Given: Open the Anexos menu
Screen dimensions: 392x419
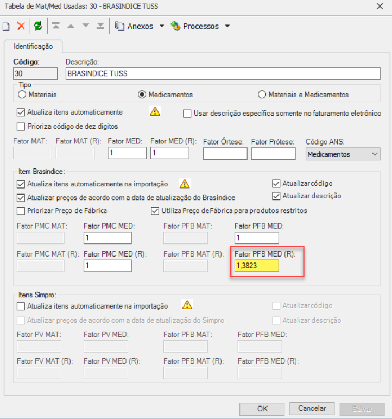Looking at the screenshot, I should coord(140,26).
